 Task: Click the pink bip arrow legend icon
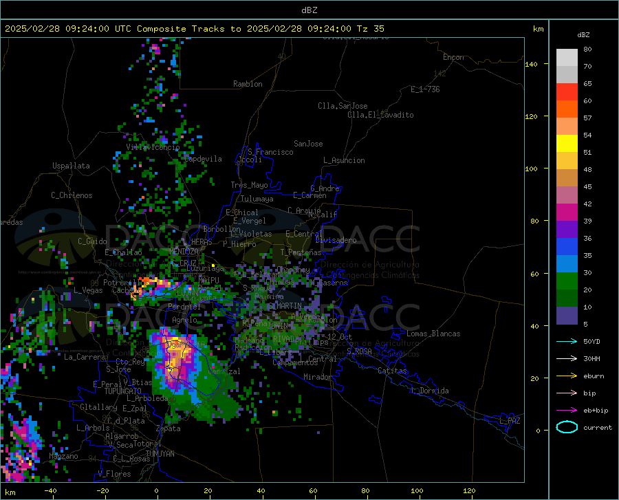pos(567,393)
